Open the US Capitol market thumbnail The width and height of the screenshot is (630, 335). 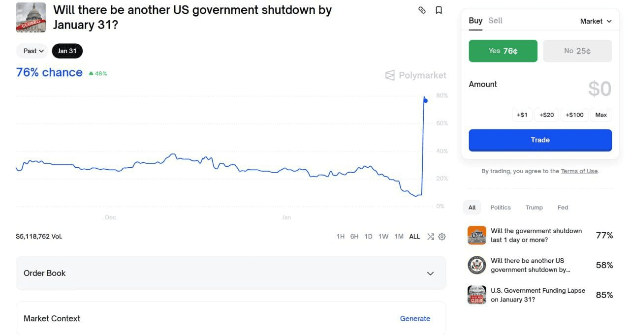point(31,18)
